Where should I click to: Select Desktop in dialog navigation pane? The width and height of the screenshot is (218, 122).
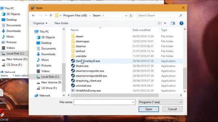pyautogui.click(x=46, y=43)
